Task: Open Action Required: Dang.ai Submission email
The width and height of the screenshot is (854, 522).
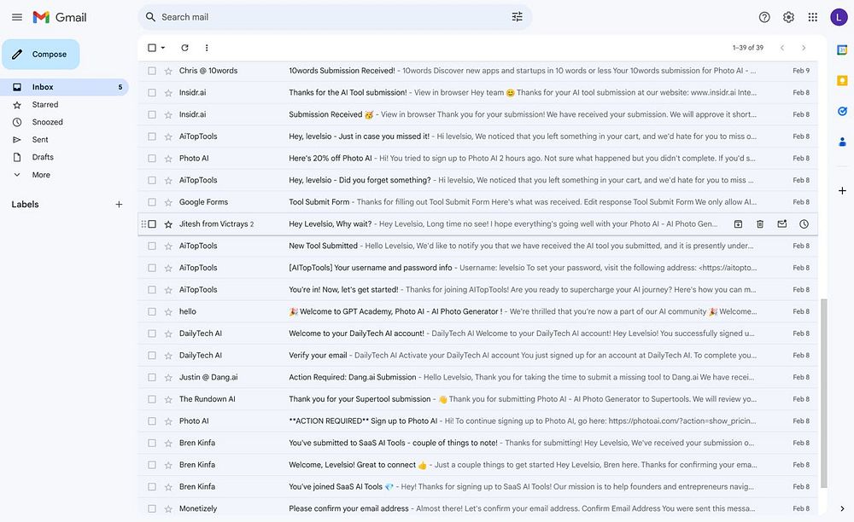Action: click(x=477, y=377)
